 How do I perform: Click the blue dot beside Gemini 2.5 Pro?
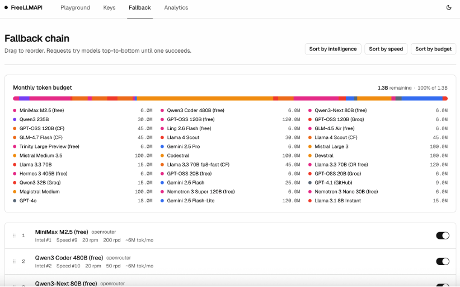pos(162,147)
